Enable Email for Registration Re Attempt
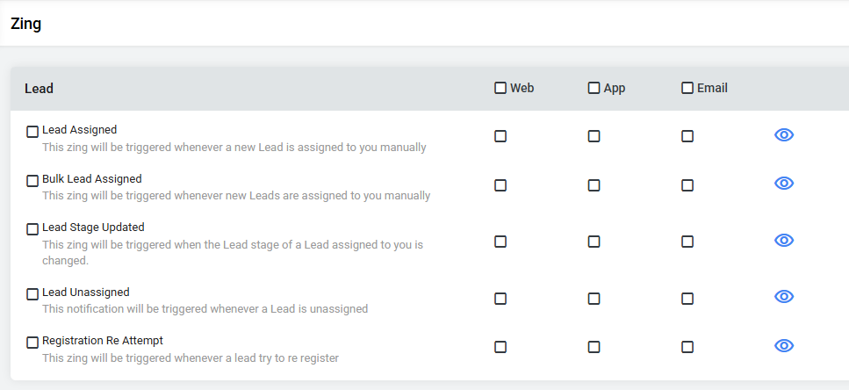 [x=687, y=347]
